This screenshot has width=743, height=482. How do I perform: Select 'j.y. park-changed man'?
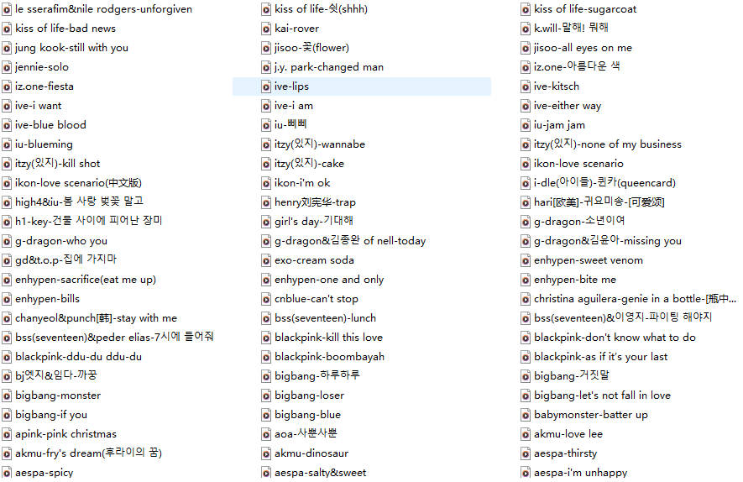click(x=329, y=67)
